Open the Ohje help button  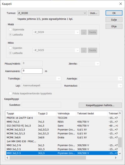114,26
